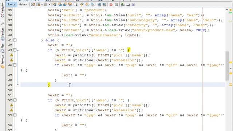This screenshot has height=131, width=233.
Task: Collapse the else block fold at line 41
Action: (x=15, y=40)
